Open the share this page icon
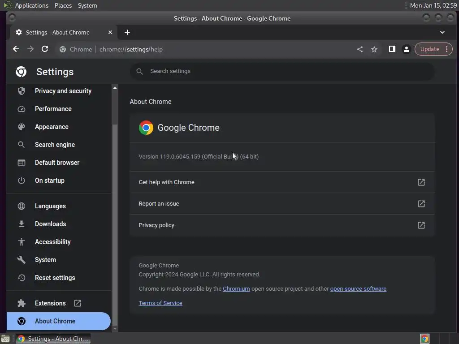This screenshot has height=344, width=459. (360, 49)
